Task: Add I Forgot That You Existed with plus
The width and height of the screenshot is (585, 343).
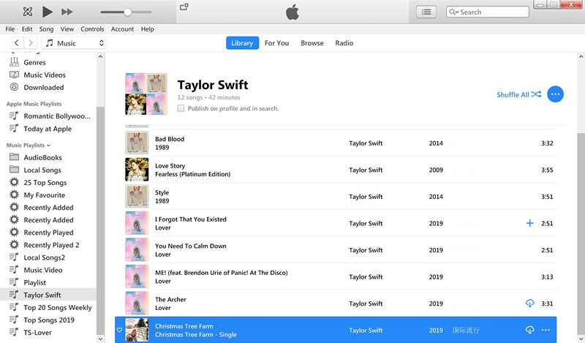Action: 529,223
